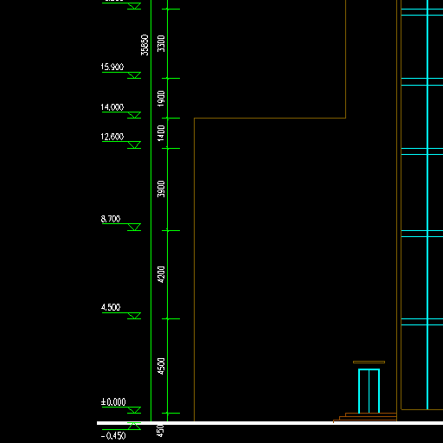Click the elevation triangle marker at 8.700
443x443 pixels.
point(134,227)
